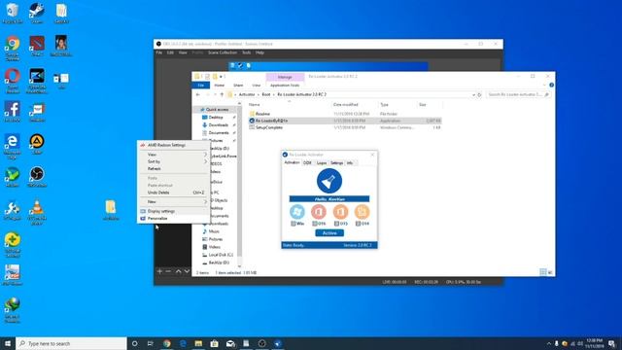622x350 pixels.
Task: Click the Search Re-Loader Activator field in Explorer
Action: tap(518, 94)
